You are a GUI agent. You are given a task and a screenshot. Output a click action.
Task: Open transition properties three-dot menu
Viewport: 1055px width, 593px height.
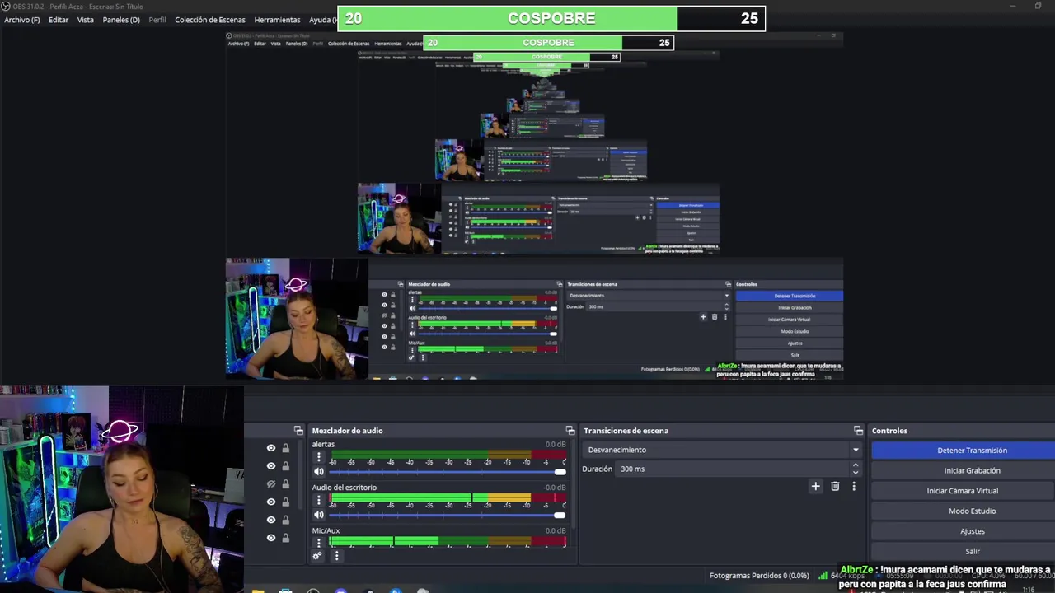pyautogui.click(x=853, y=487)
